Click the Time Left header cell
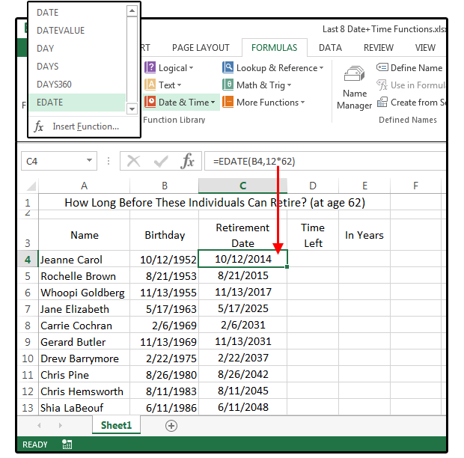 point(313,235)
